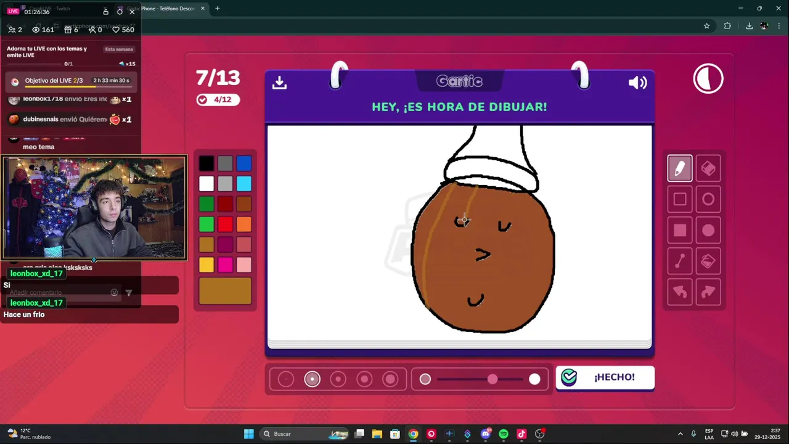The height and width of the screenshot is (444, 789).
Task: Choose the outlined ellipse shape tool
Action: 708,199
